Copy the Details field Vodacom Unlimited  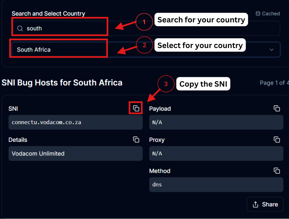pyautogui.click(x=136, y=140)
